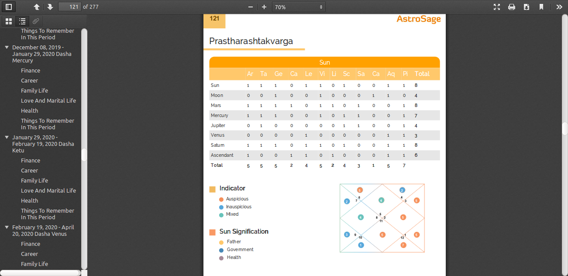Click the Jupiter row label in table
Screen dimensions: 568x276
click(218, 125)
